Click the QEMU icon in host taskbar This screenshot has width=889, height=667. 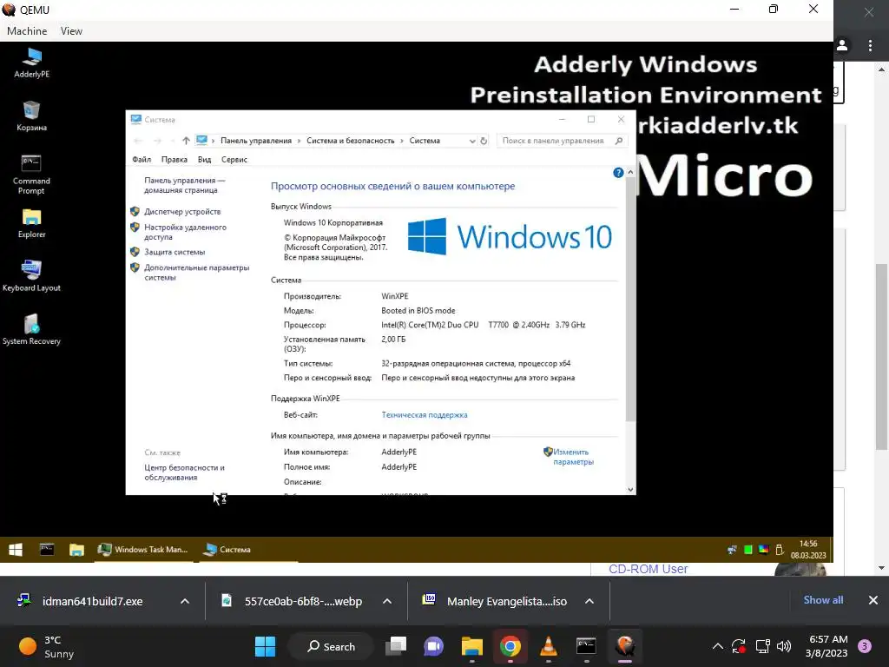pyautogui.click(x=625, y=646)
